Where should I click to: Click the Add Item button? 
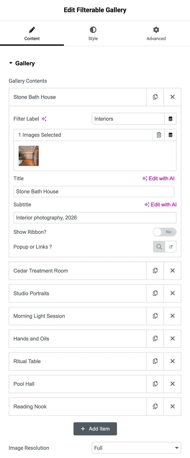[x=95, y=429]
